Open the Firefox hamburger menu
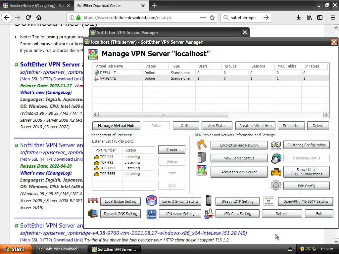 [333, 18]
